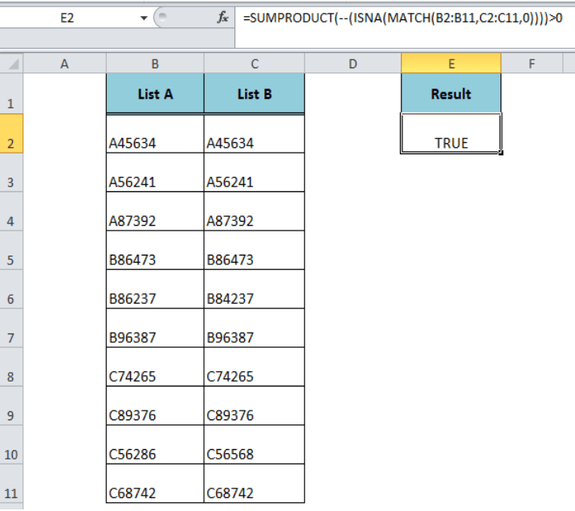Select row 3 header
This screenshot has width=575, height=511.
[11, 173]
